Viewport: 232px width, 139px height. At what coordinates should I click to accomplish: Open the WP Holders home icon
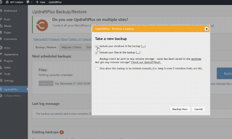7,2
